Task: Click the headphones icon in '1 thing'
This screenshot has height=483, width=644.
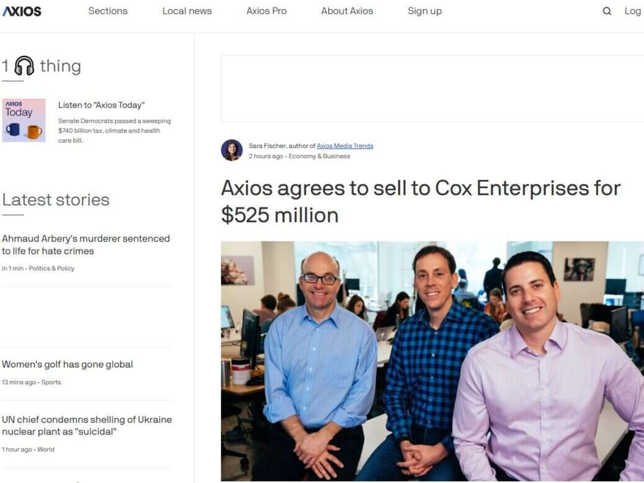Action: 24,66
